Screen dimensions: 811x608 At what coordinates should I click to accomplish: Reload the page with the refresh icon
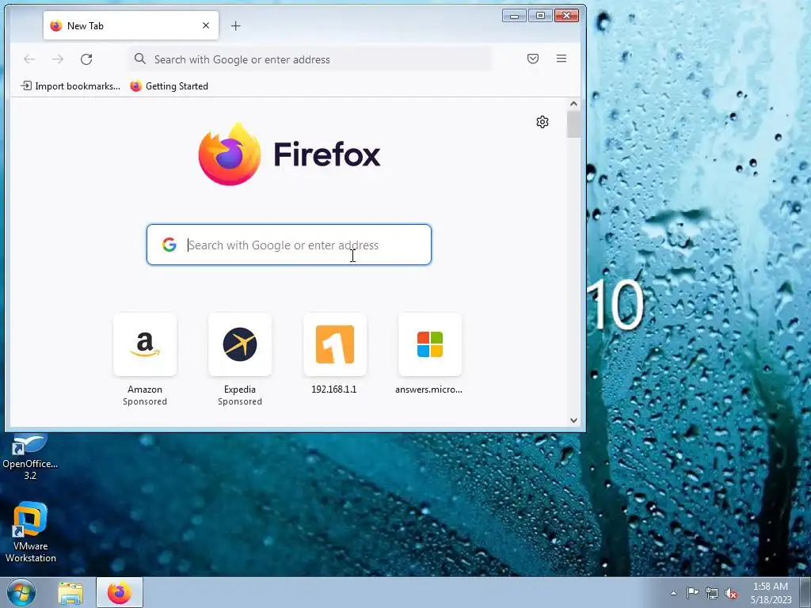(86, 59)
